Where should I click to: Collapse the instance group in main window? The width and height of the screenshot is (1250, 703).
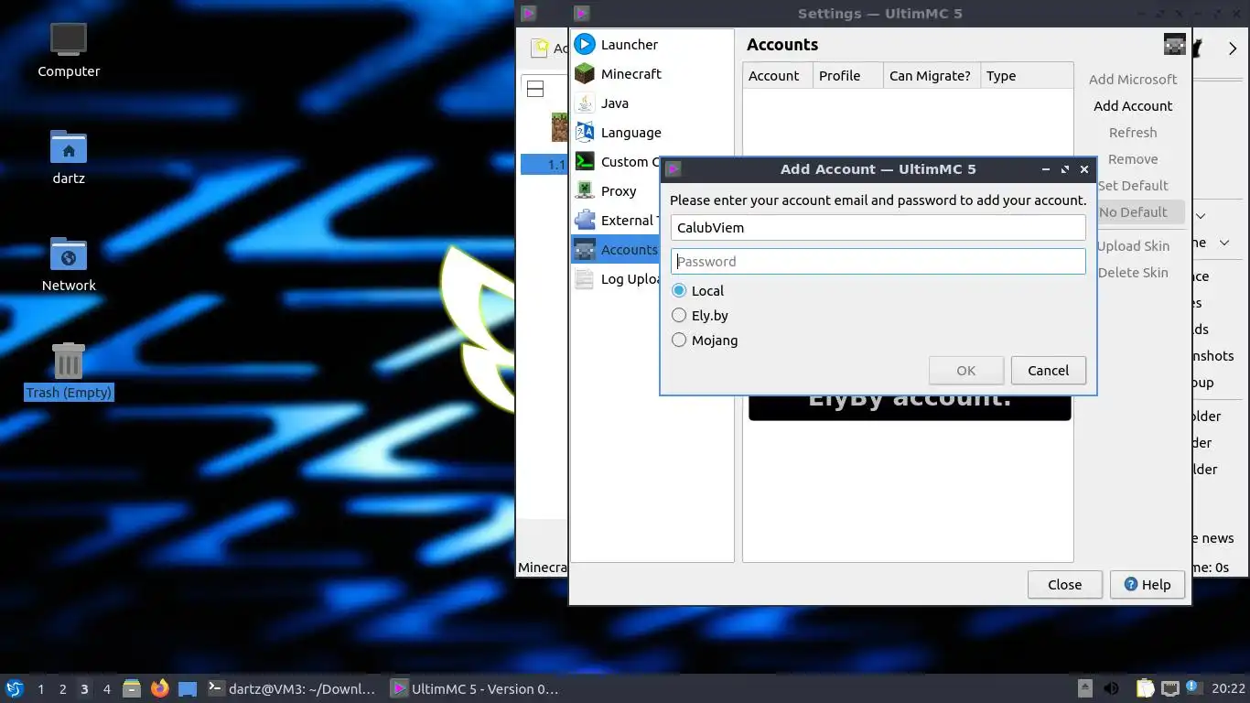pos(535,89)
